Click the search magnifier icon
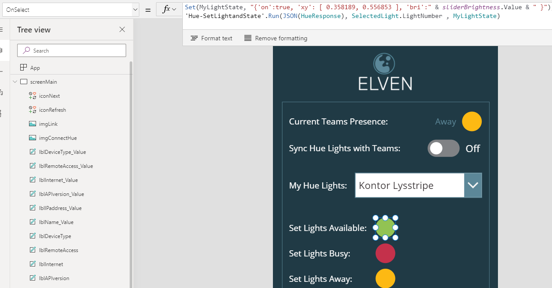This screenshot has height=288, width=552. (26, 50)
